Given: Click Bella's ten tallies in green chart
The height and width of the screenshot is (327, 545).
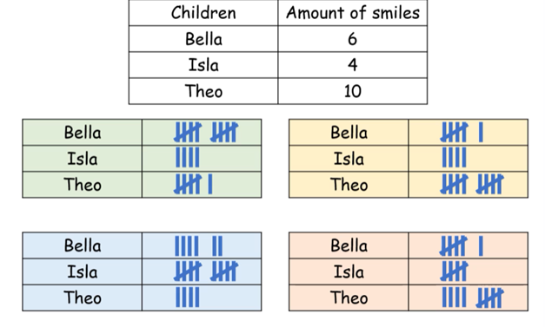Looking at the screenshot, I should (x=206, y=132).
